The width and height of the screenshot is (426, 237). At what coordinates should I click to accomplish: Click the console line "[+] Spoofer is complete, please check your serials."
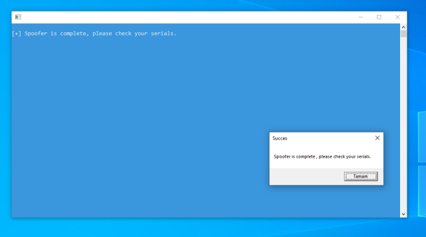[94, 34]
